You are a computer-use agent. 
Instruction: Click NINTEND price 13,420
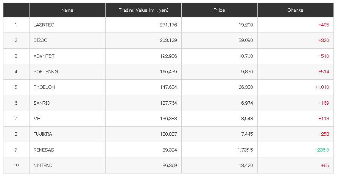[x=246, y=166]
